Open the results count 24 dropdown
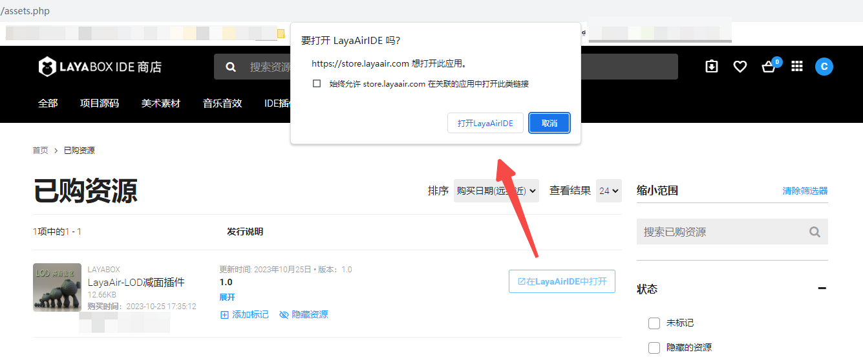 click(x=609, y=191)
